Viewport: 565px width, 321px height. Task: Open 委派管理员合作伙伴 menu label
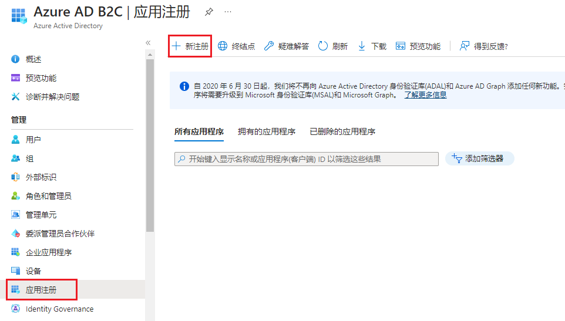[x=60, y=234]
